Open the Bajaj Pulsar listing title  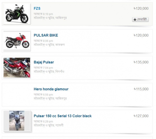(x=44, y=62)
